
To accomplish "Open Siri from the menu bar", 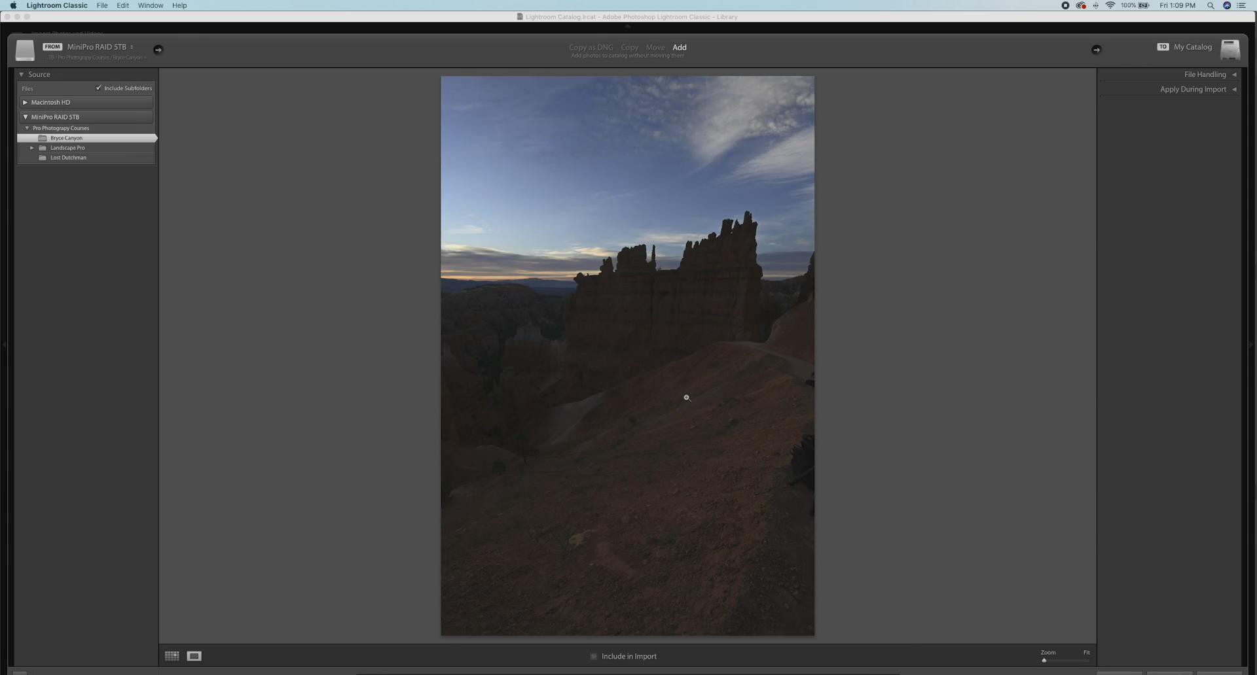I will tap(1227, 5).
